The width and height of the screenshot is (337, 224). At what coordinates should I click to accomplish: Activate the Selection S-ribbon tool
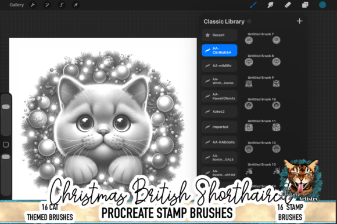tap(61, 5)
